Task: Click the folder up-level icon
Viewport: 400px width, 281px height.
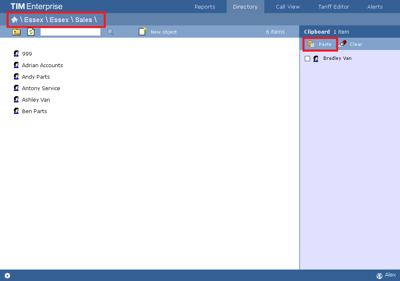Action: point(16,32)
